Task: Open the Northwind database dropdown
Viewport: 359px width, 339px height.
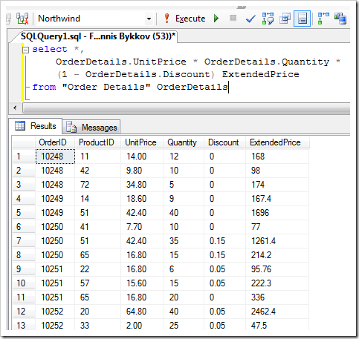Action: 149,19
